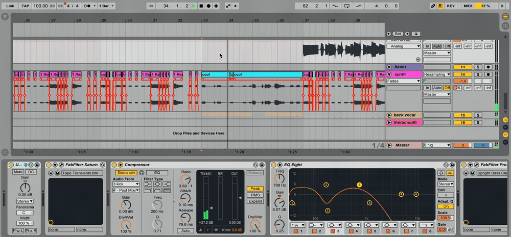The width and height of the screenshot is (511, 237).
Task: Open the 3 kick Audio From dropdown
Action: pyautogui.click(x=126, y=184)
